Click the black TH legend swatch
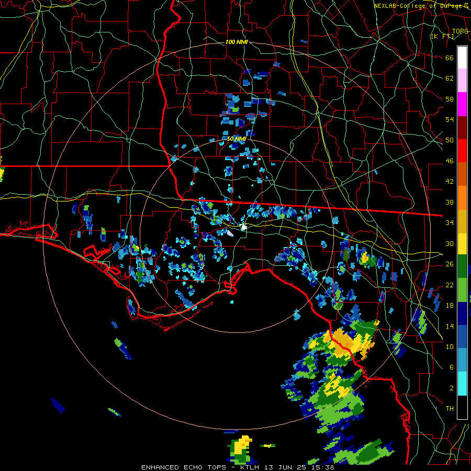Image resolution: width=471 pixels, height=471 pixels. pos(462,407)
